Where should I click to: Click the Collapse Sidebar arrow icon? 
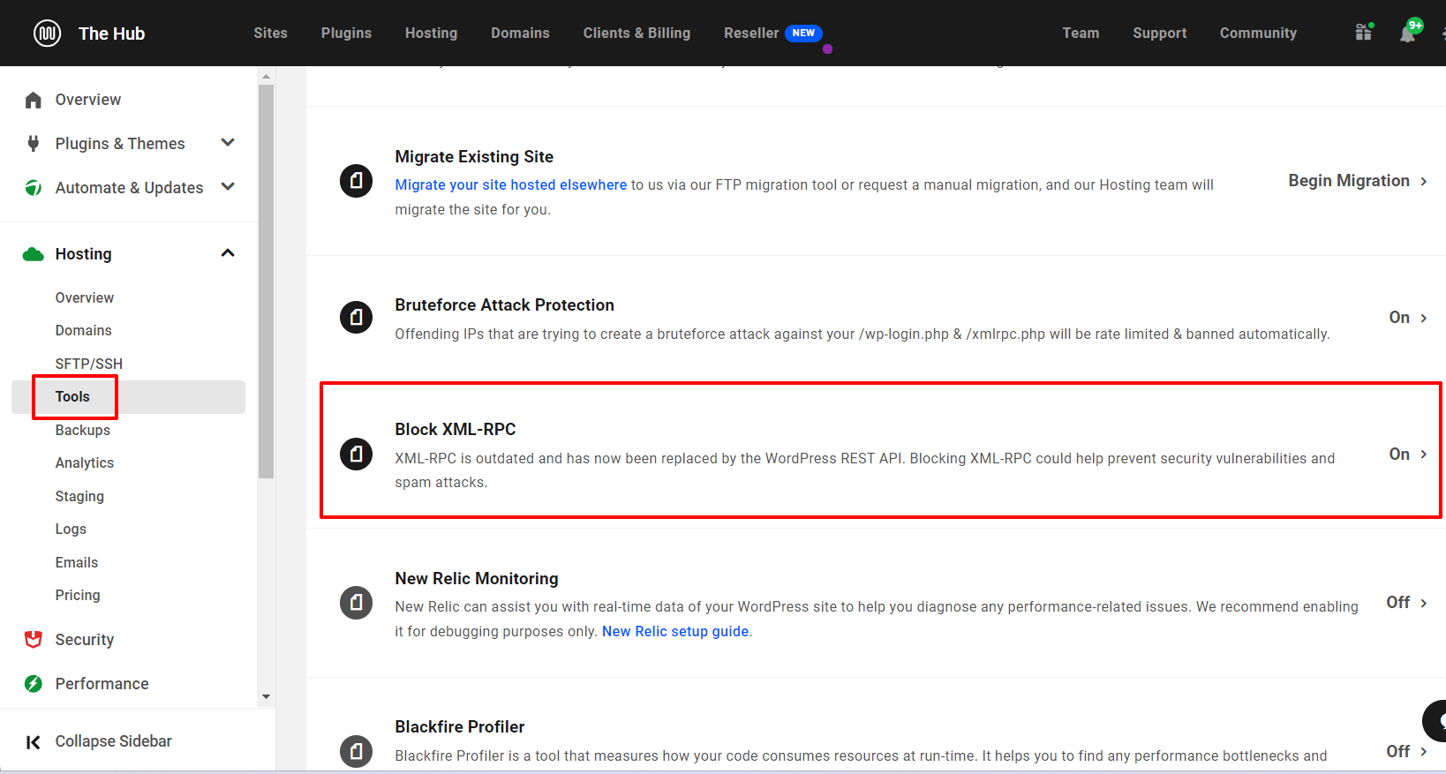click(34, 742)
